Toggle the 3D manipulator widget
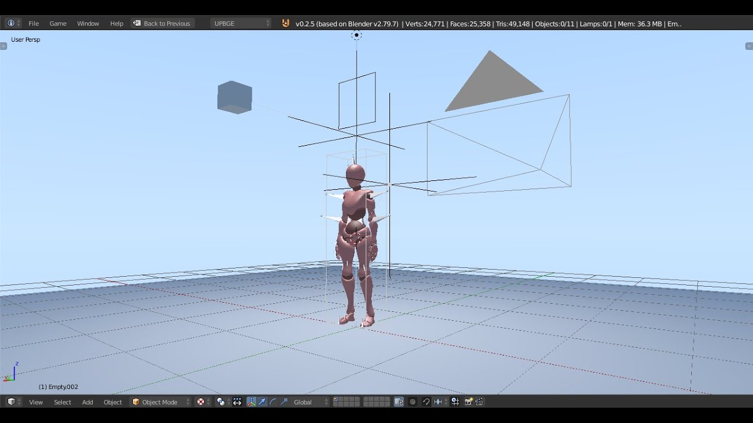This screenshot has width=753, height=423. [252, 402]
